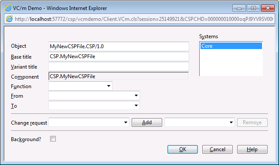The height and width of the screenshot is (165, 279).
Task: Click the empty Variant title field
Action: point(119,66)
